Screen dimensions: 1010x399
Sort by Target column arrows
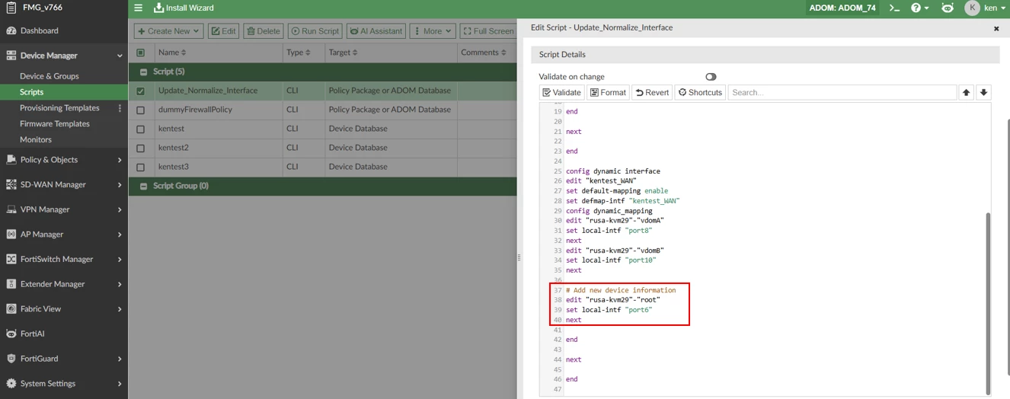tap(354, 53)
